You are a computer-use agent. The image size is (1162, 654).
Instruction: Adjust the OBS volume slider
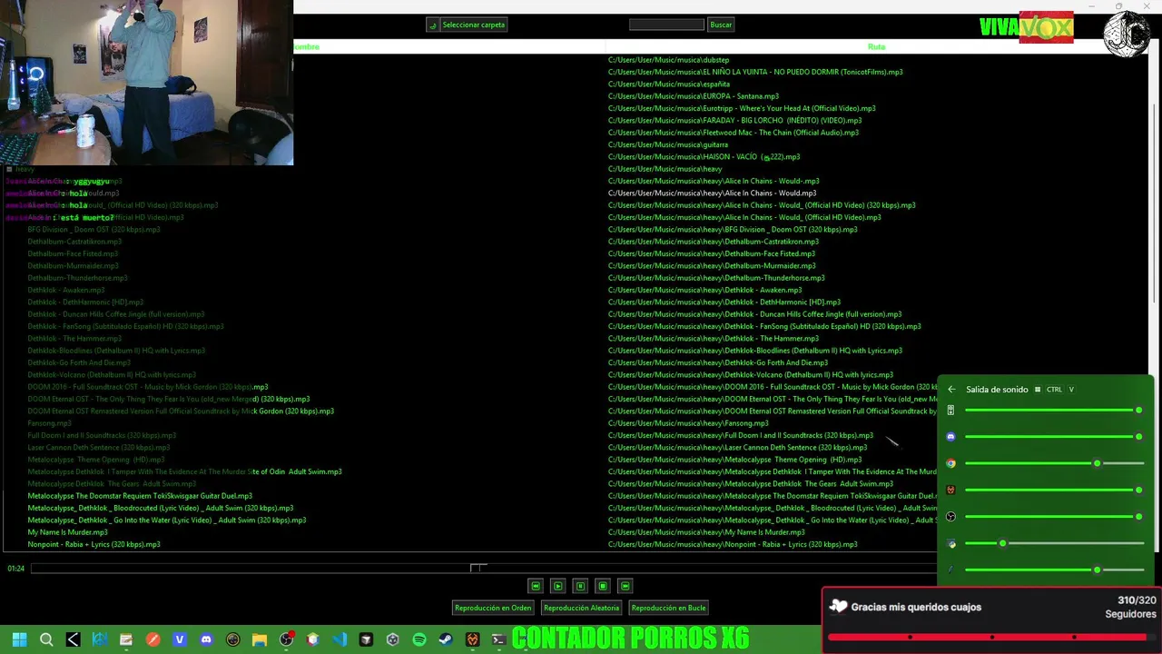coord(1053,517)
